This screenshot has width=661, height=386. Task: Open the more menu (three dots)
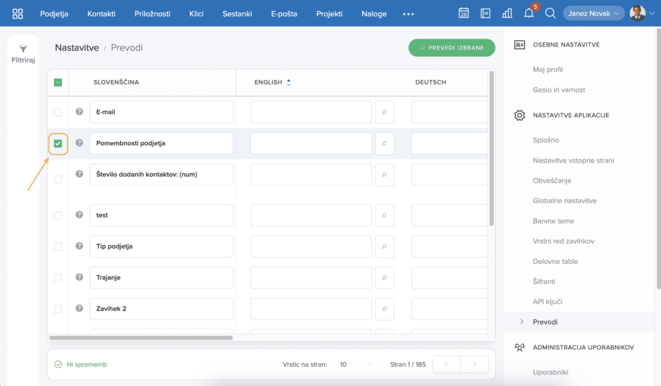[408, 14]
